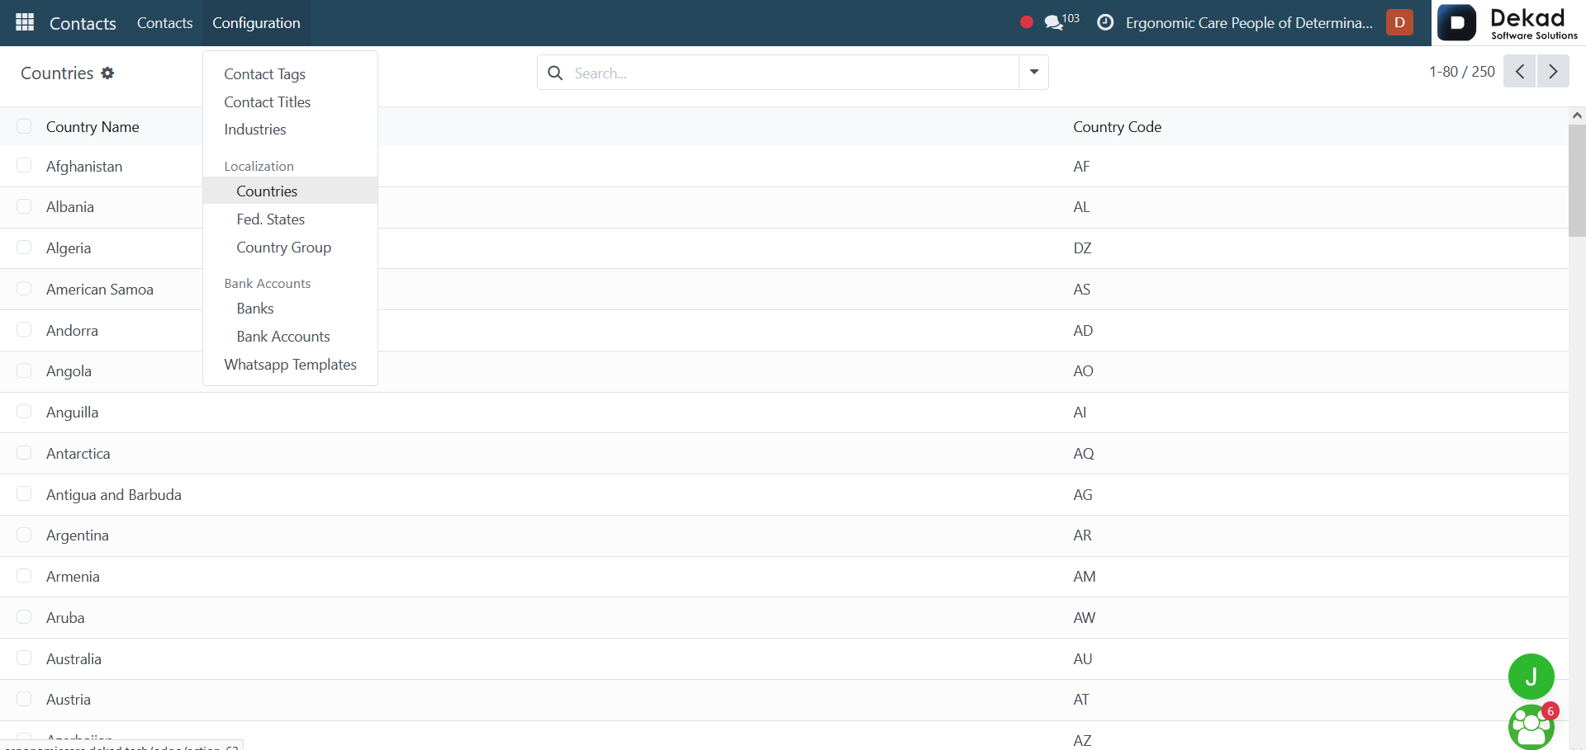The height and width of the screenshot is (750, 1586).
Task: Tick the Armenia row checkbox
Action: point(24,576)
